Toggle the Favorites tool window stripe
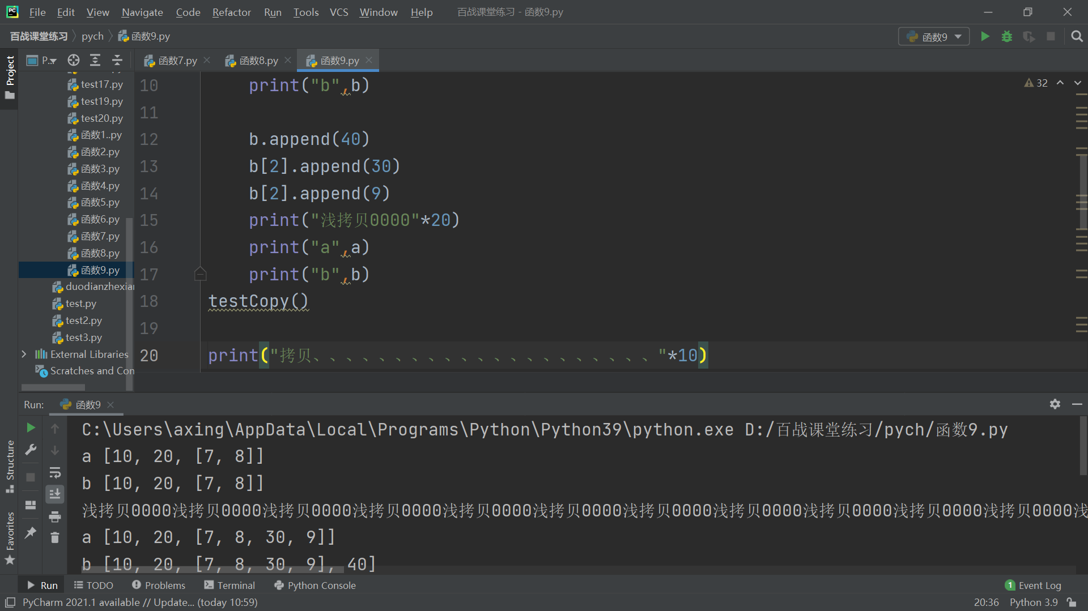The width and height of the screenshot is (1088, 611). pyautogui.click(x=10, y=537)
